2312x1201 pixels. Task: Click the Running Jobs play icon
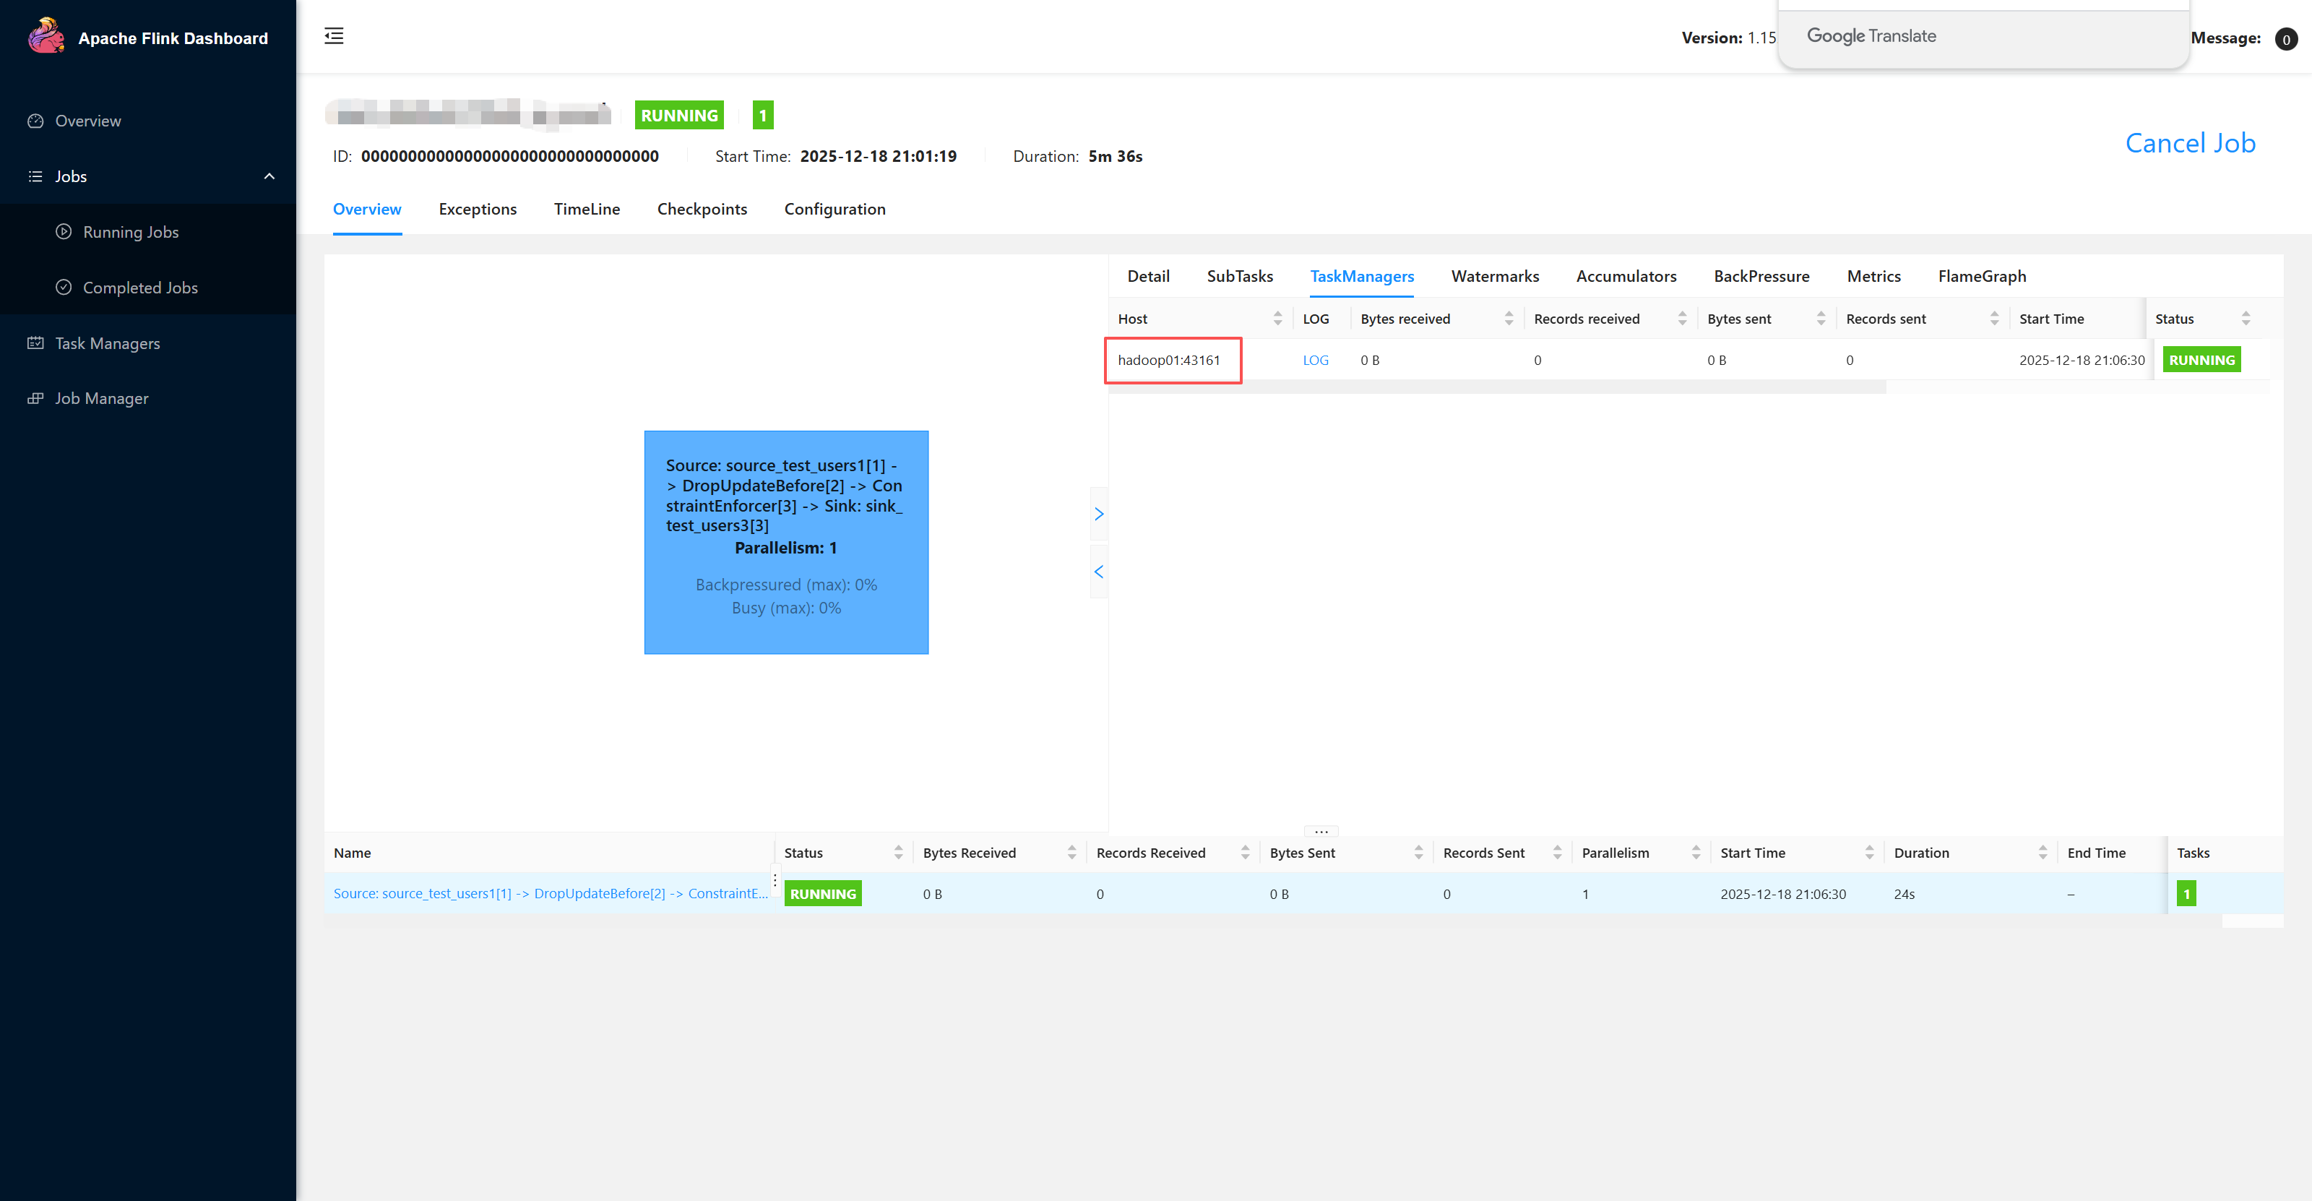(64, 231)
